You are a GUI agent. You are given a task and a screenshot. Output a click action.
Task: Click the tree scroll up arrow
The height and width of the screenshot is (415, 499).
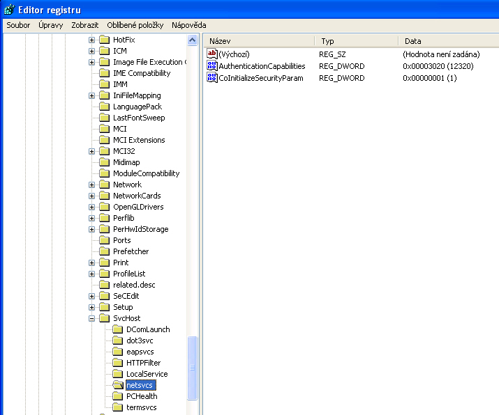tap(192, 40)
